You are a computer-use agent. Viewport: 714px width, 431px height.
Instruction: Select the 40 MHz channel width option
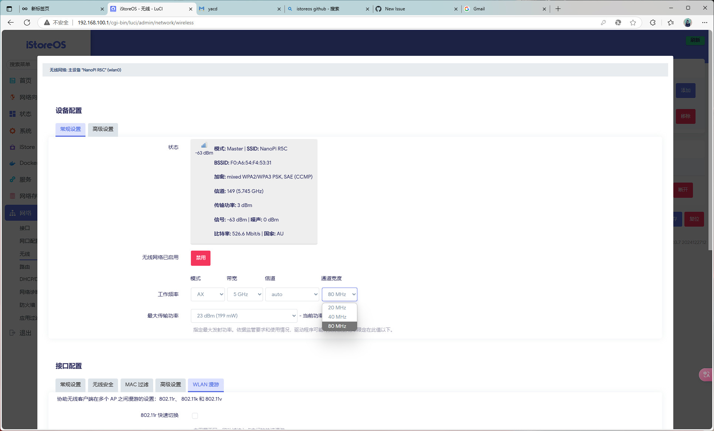(x=337, y=317)
